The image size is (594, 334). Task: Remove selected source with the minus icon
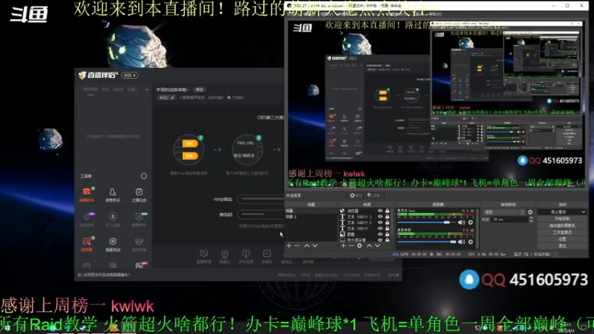pyautogui.click(x=351, y=246)
